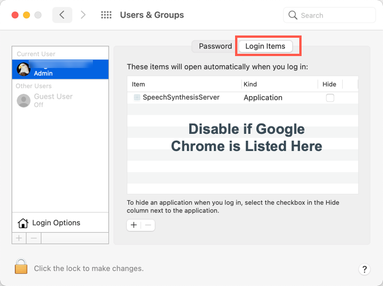Click the back arrow in toolbar

tap(62, 15)
